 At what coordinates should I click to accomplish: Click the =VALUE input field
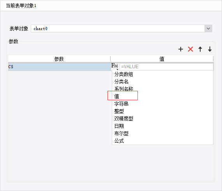[x=167, y=67]
